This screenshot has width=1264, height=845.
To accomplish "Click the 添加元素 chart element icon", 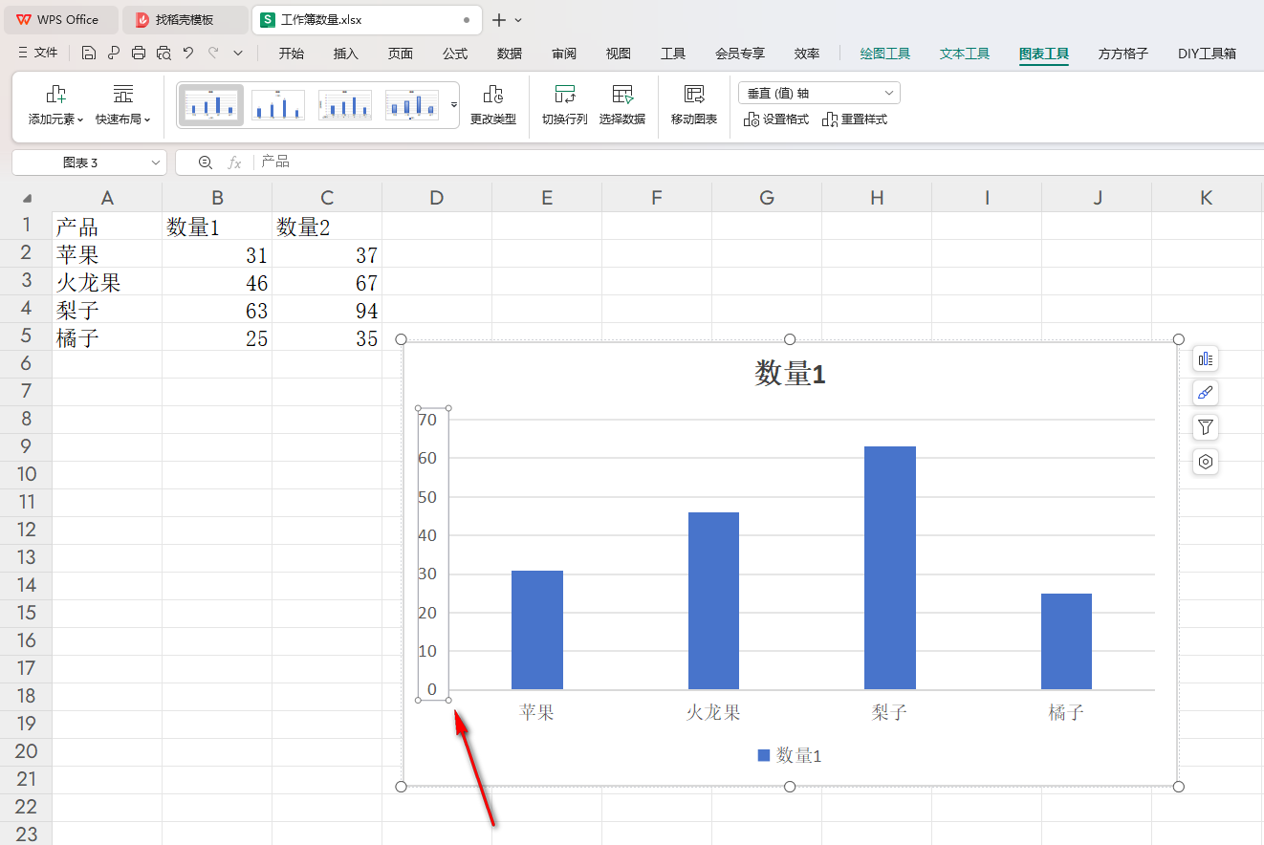I will (55, 95).
